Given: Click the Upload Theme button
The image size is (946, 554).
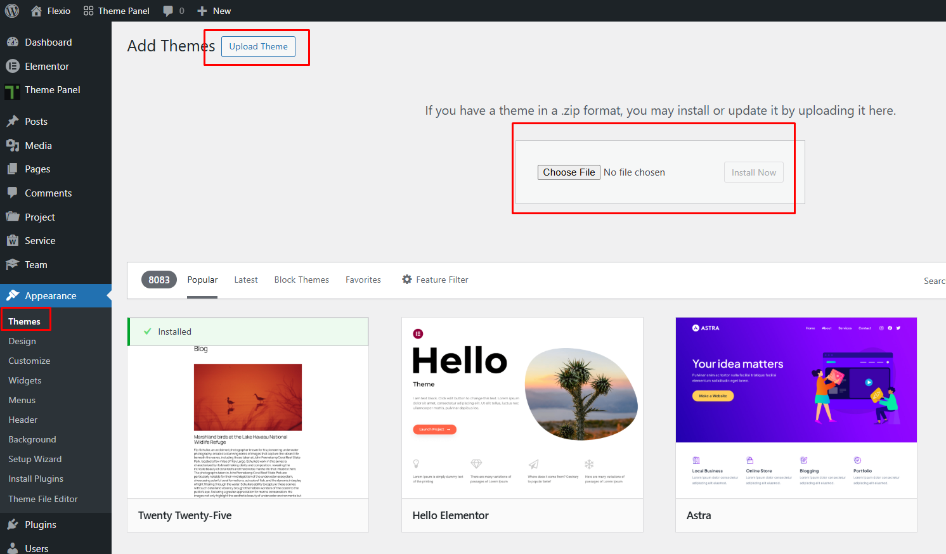Looking at the screenshot, I should (258, 46).
